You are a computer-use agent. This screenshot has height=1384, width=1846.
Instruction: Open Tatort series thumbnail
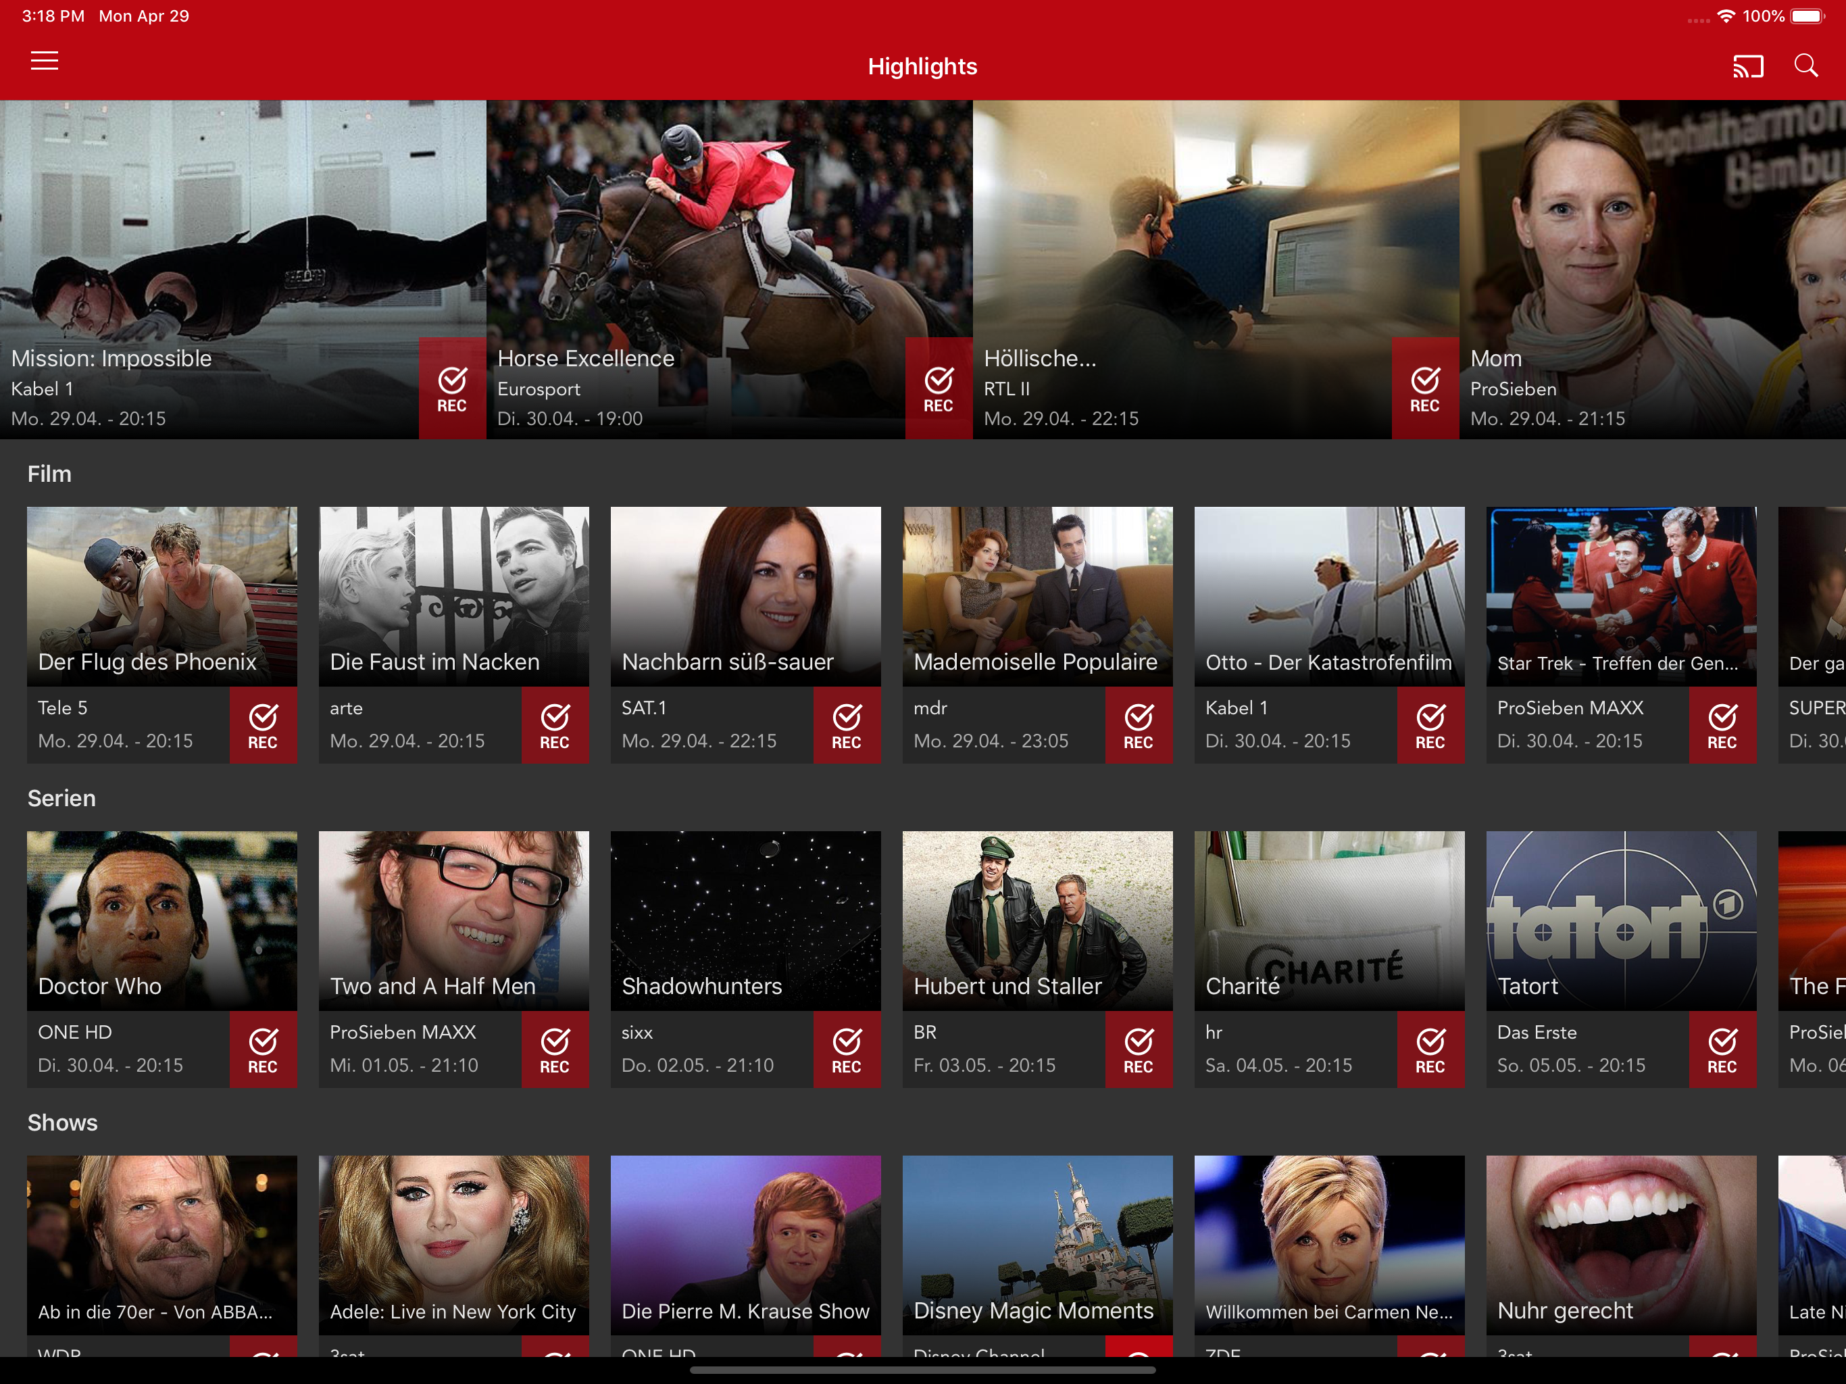(1622, 920)
